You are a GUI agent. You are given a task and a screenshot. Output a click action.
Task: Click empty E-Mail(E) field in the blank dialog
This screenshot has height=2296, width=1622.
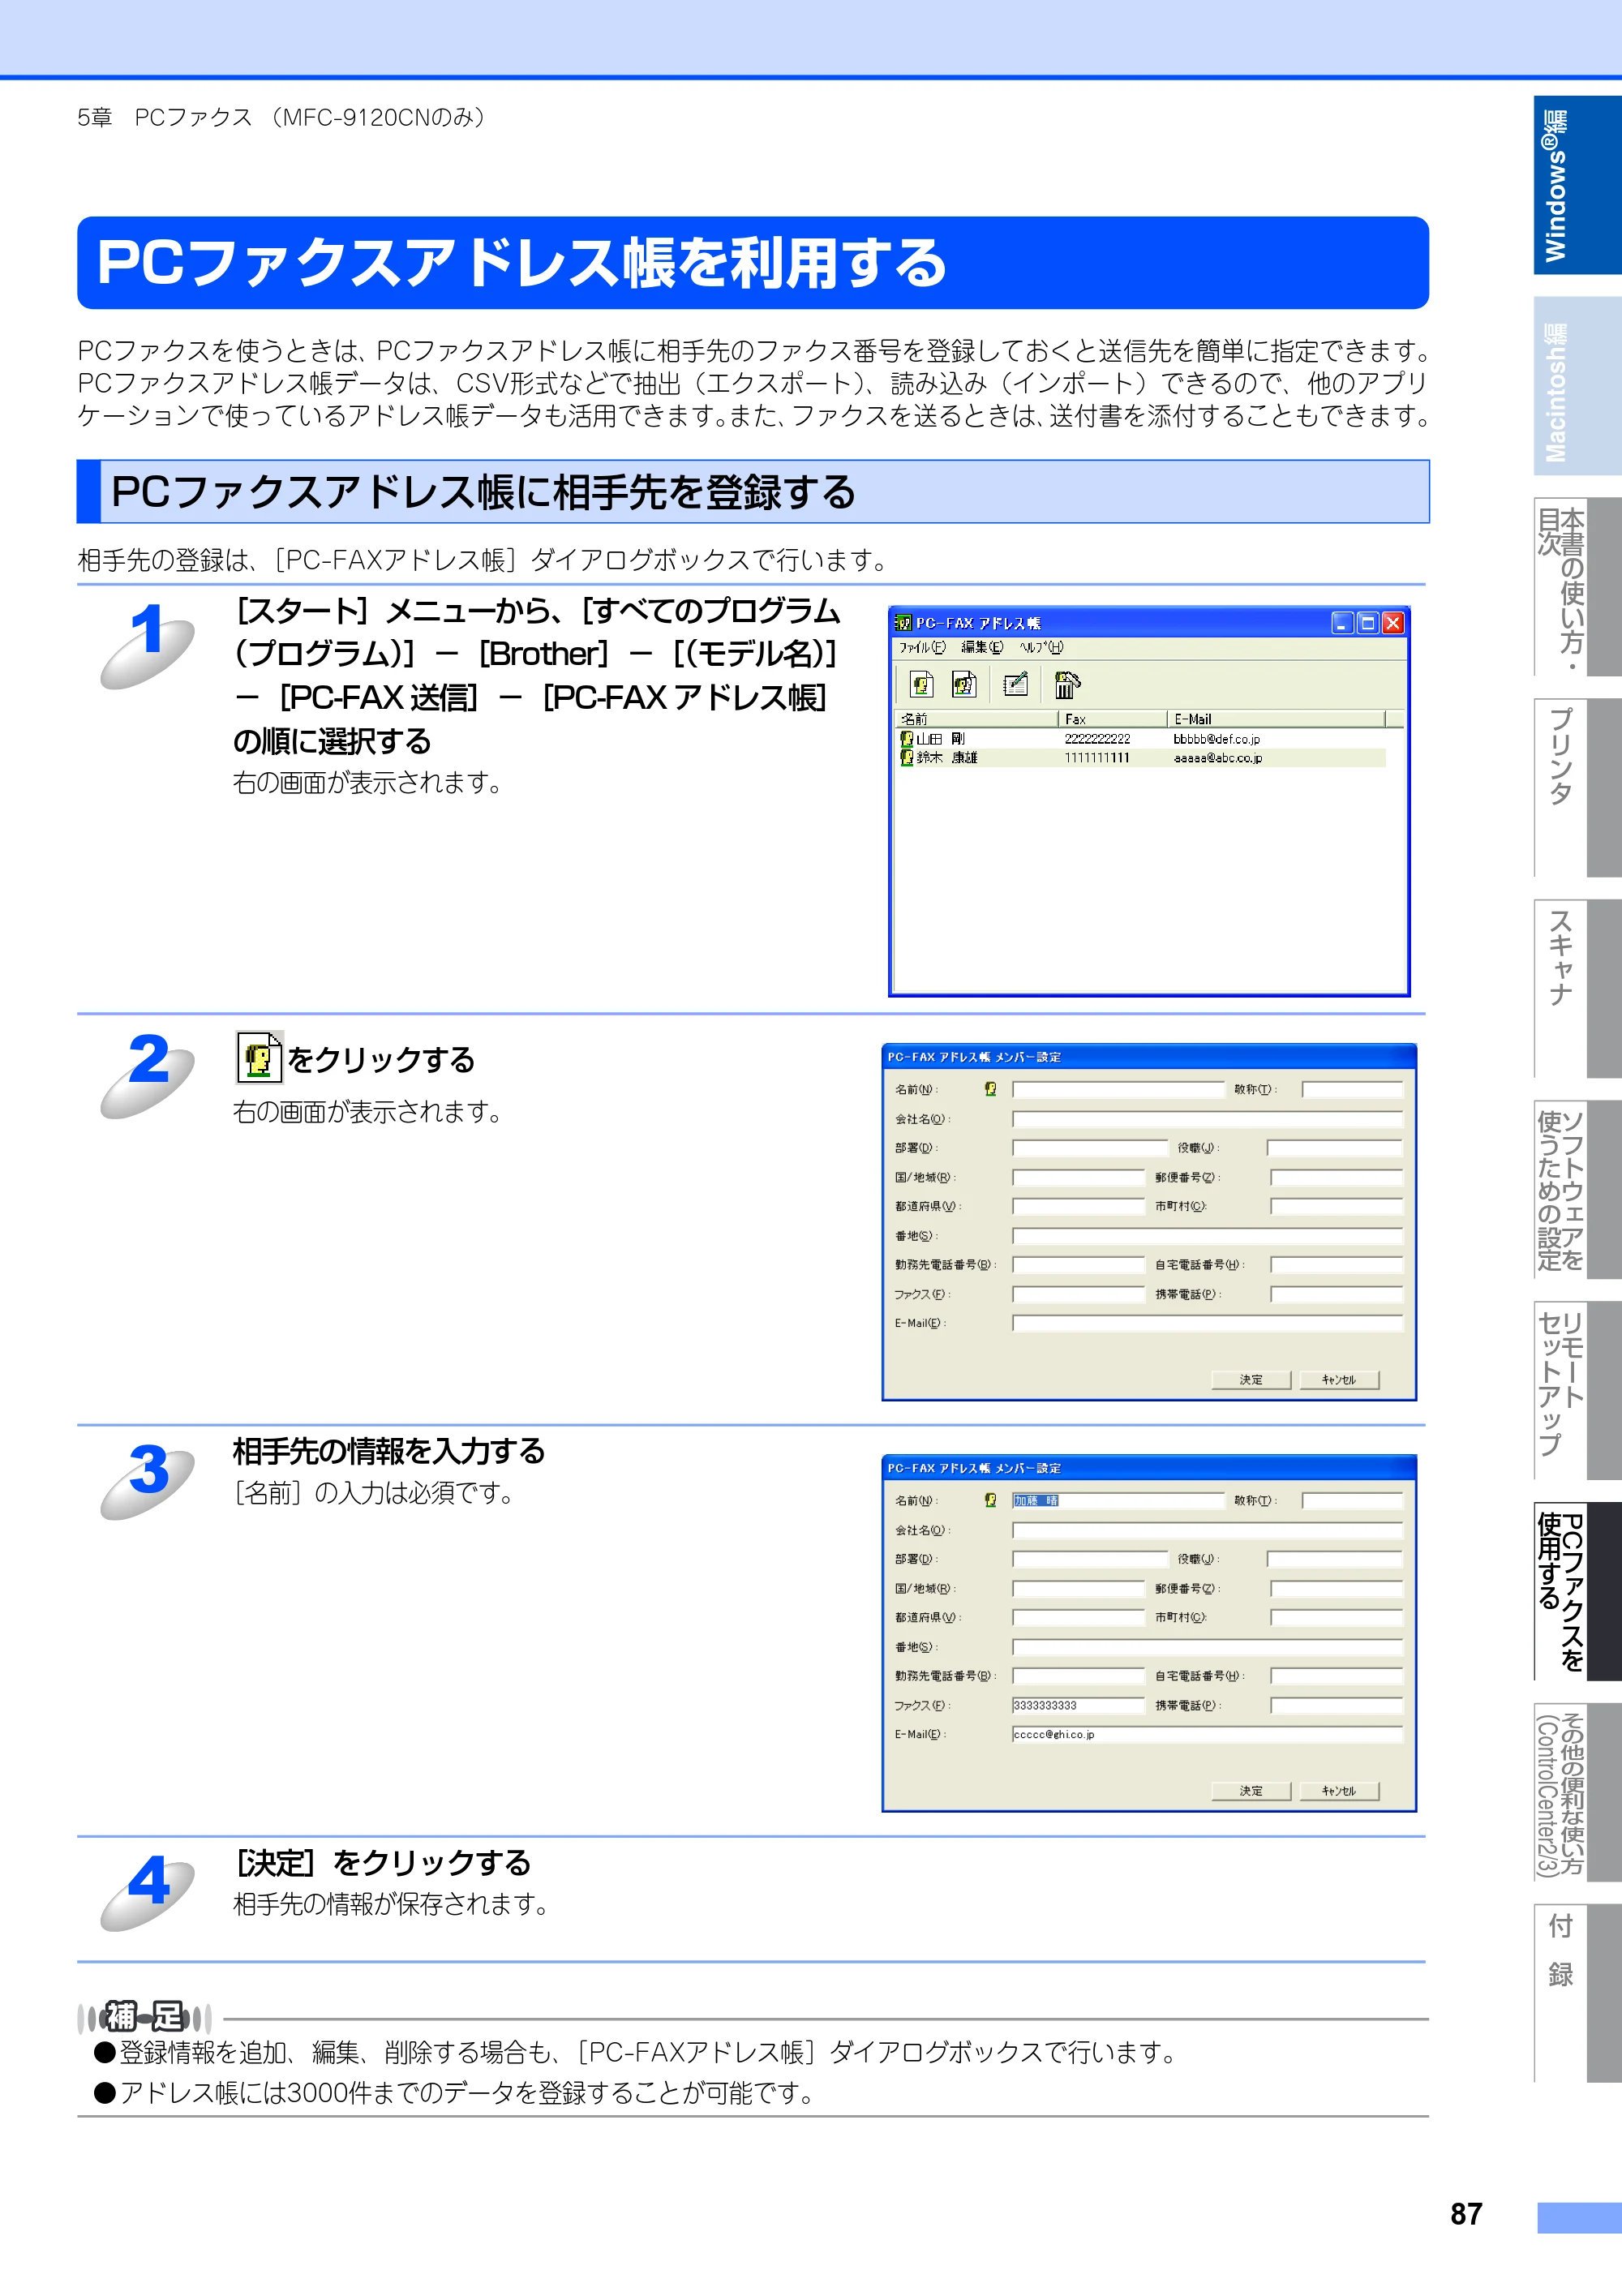coord(1207,1323)
